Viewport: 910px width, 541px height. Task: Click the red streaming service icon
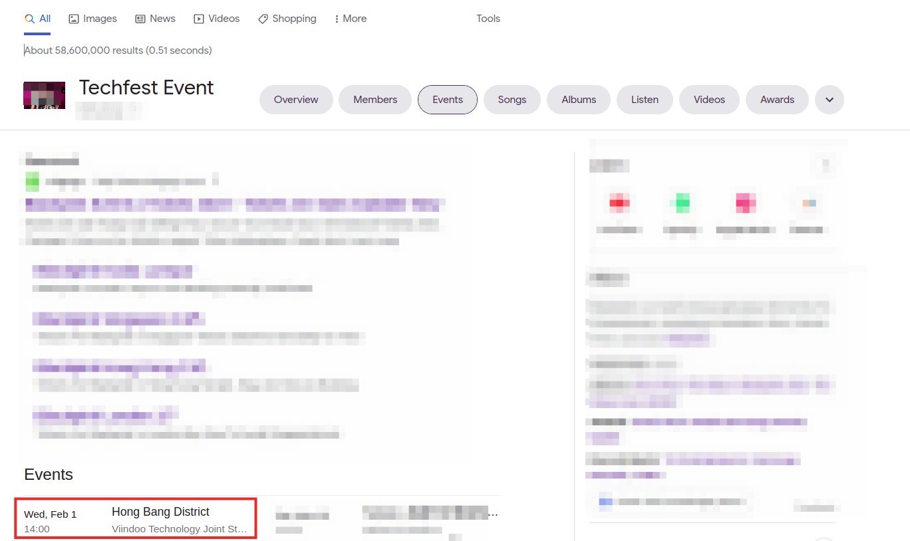click(x=619, y=203)
